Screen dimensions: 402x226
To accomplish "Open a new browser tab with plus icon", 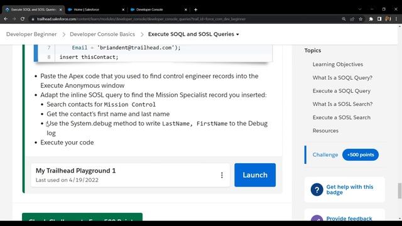I will (195, 10).
